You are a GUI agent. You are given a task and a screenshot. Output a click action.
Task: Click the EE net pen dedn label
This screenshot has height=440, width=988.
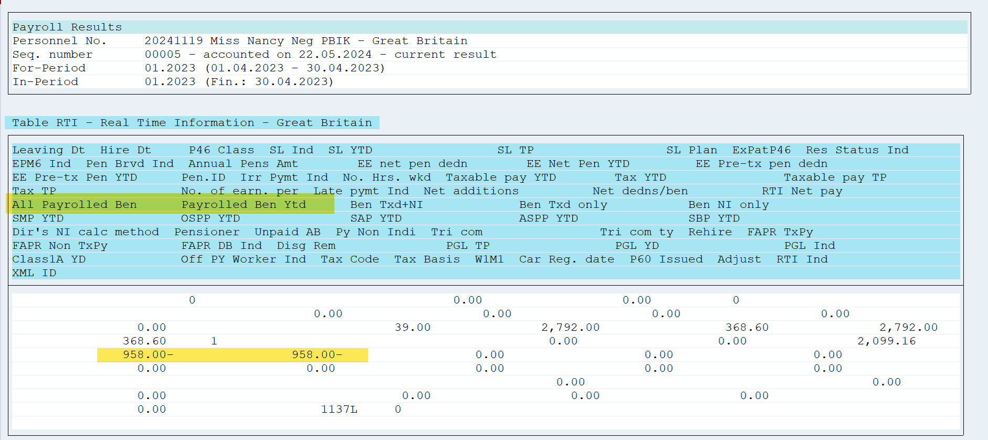tap(413, 164)
